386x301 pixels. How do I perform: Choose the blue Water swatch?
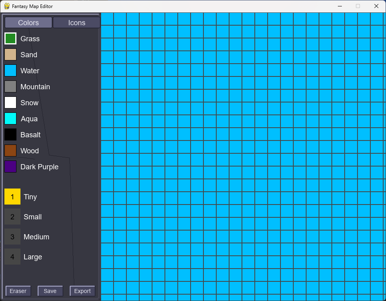tap(10, 70)
